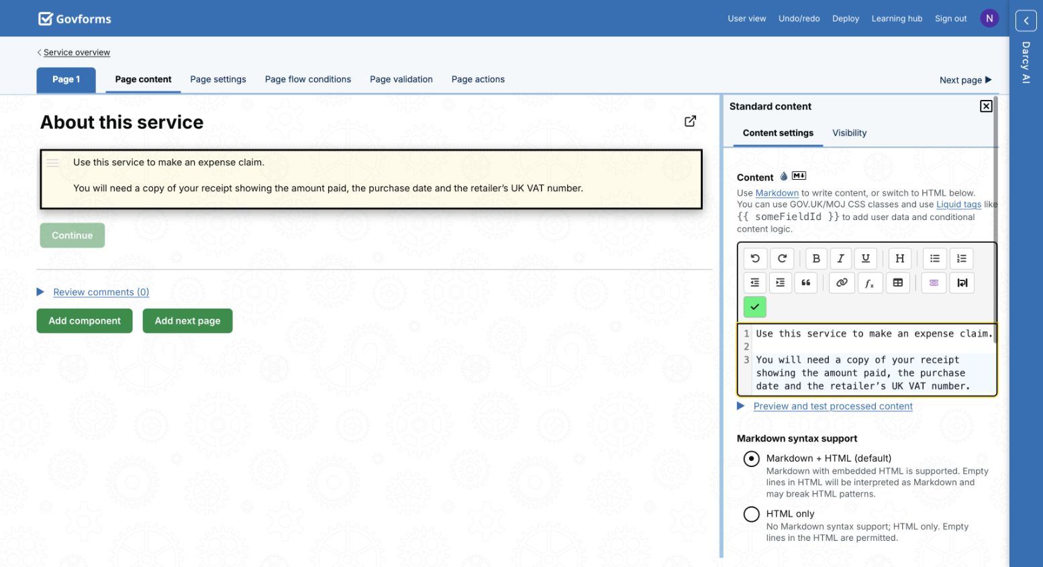Click the About this service heading
Screen dimensions: 1043x567
point(121,122)
